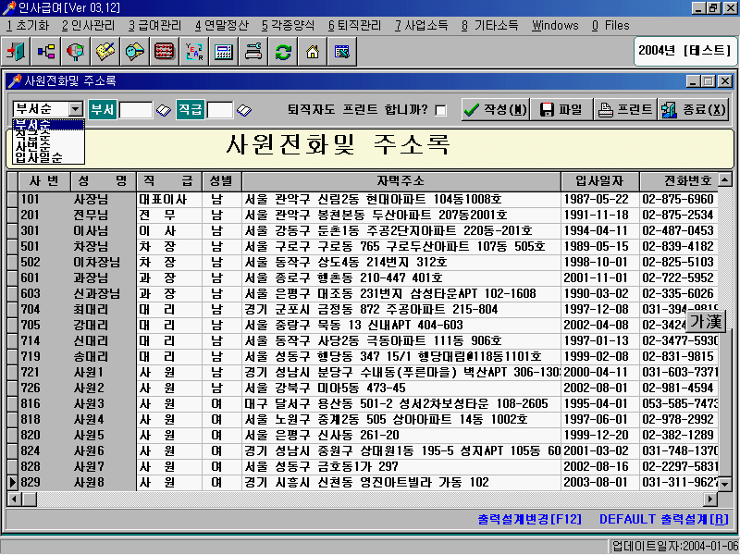Click the 부서 code input field
This screenshot has width=740, height=555.
[135, 110]
